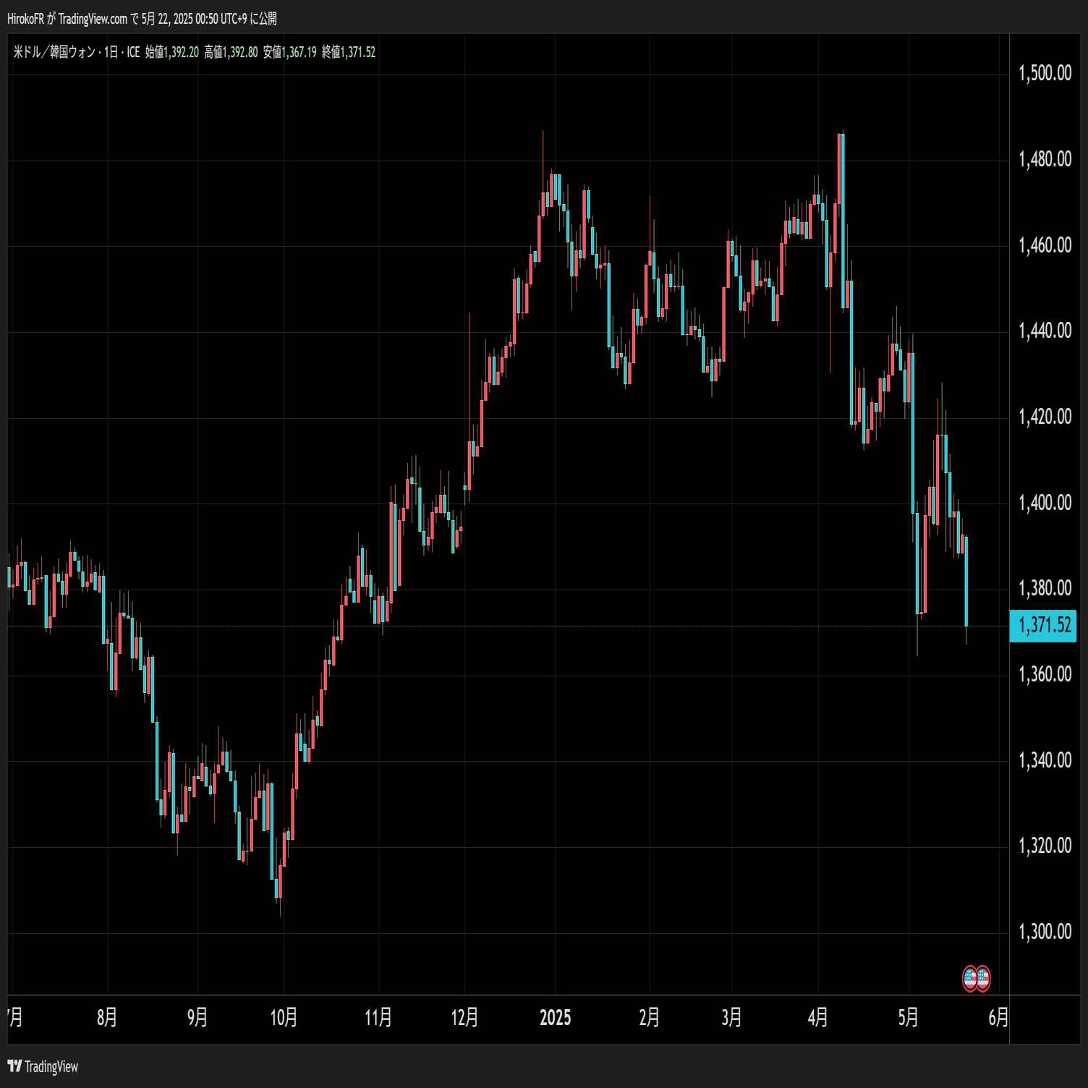The width and height of the screenshot is (1088, 1088).
Task: Click the 4月 label on the time axis
Action: pyautogui.click(x=818, y=1018)
